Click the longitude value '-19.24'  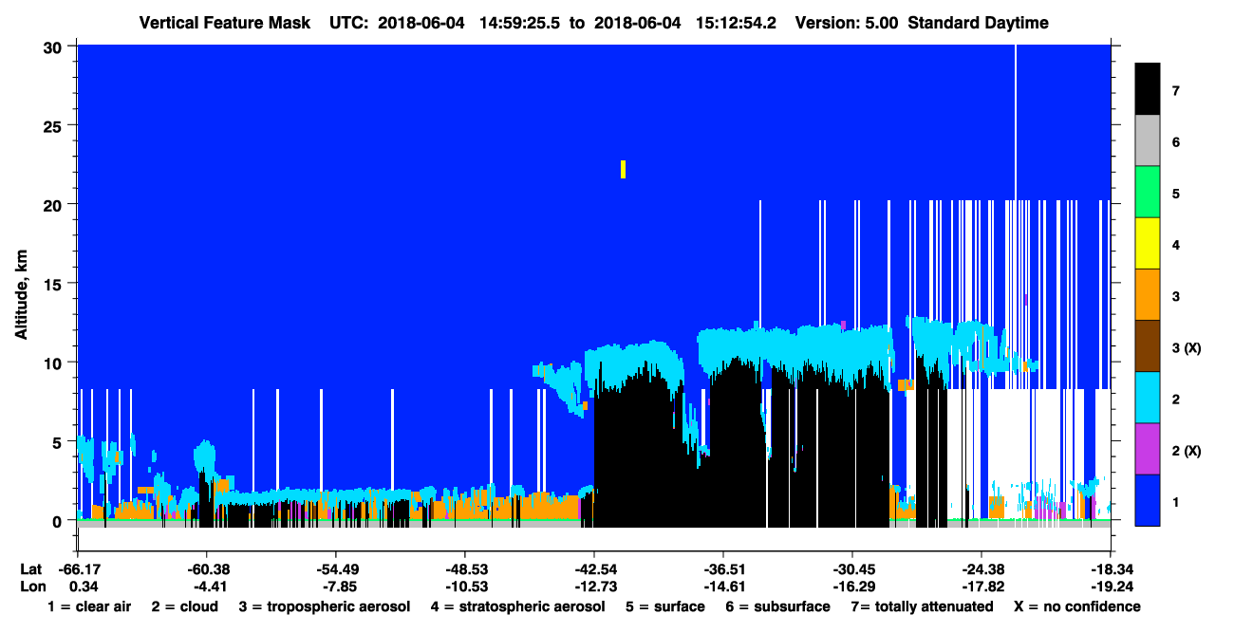point(1111,586)
